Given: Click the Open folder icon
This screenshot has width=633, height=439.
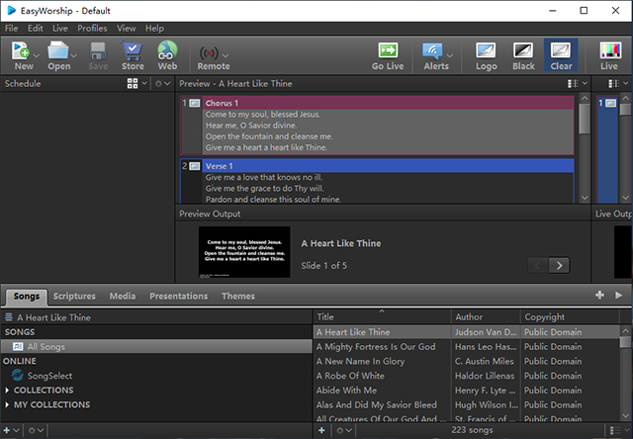Looking at the screenshot, I should [x=57, y=50].
